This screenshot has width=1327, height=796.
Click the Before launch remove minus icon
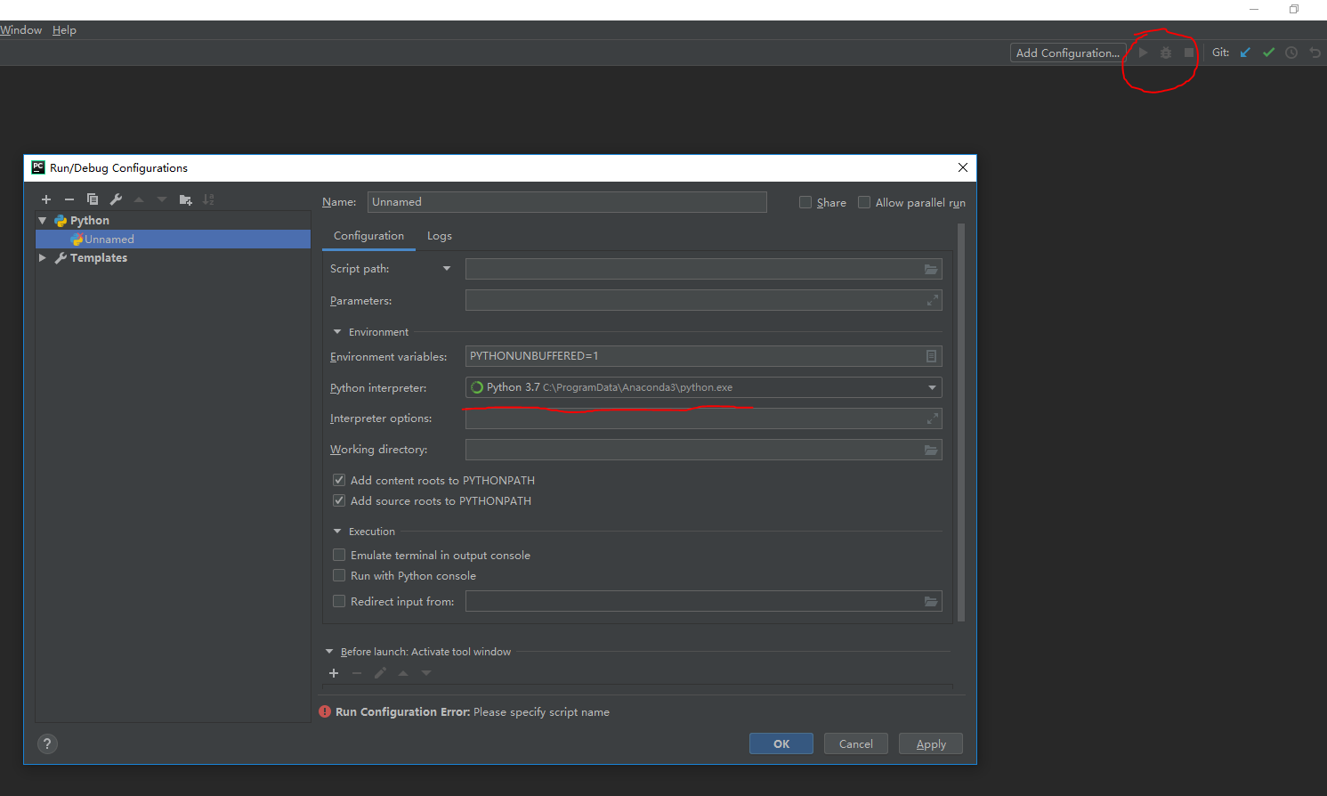click(357, 673)
